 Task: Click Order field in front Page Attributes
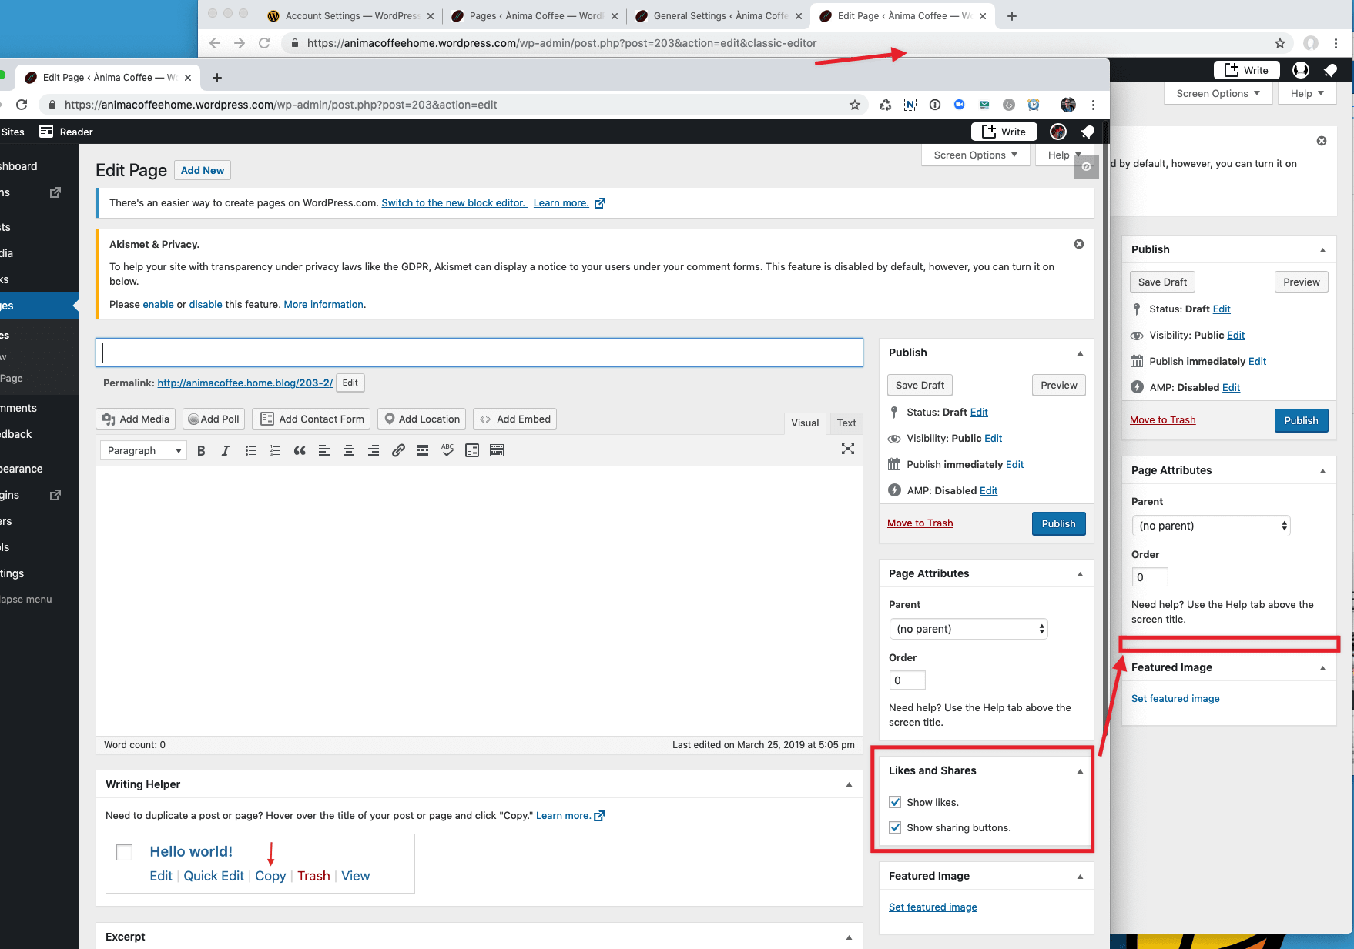coord(907,680)
